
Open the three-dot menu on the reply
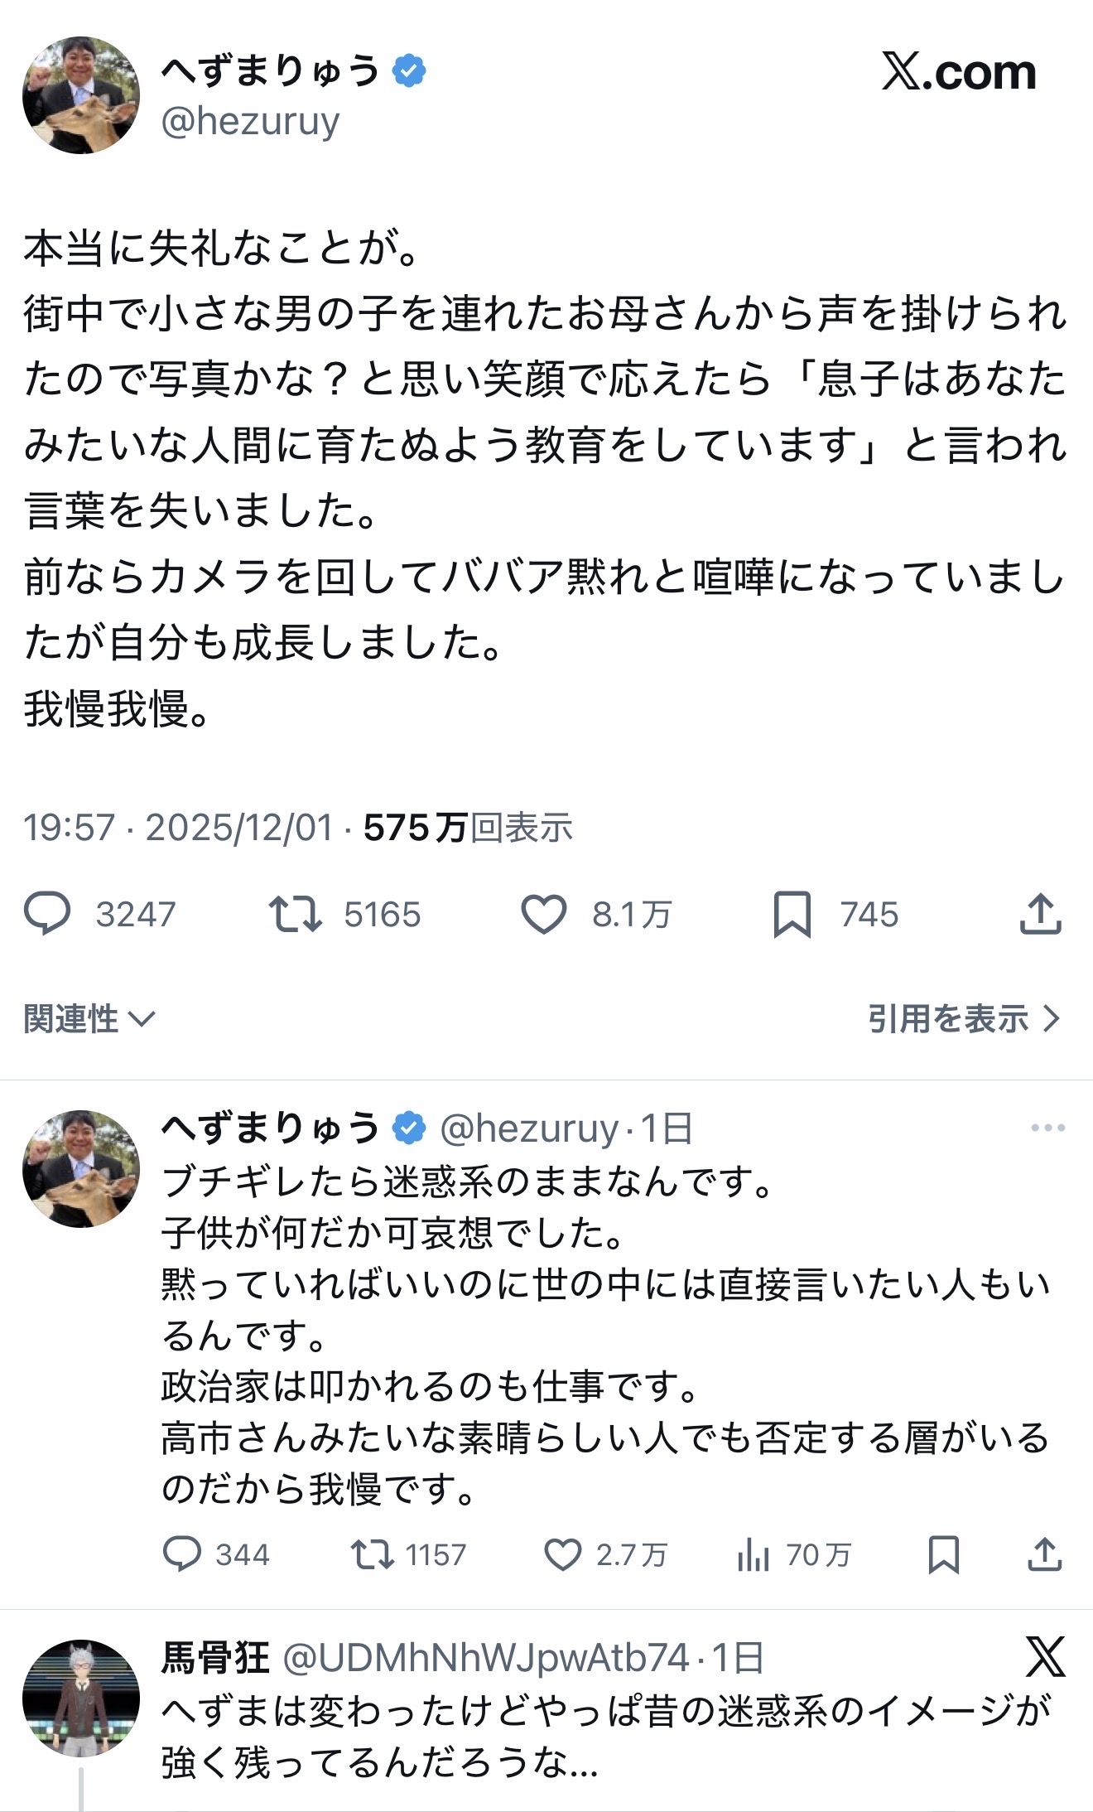(1047, 1128)
